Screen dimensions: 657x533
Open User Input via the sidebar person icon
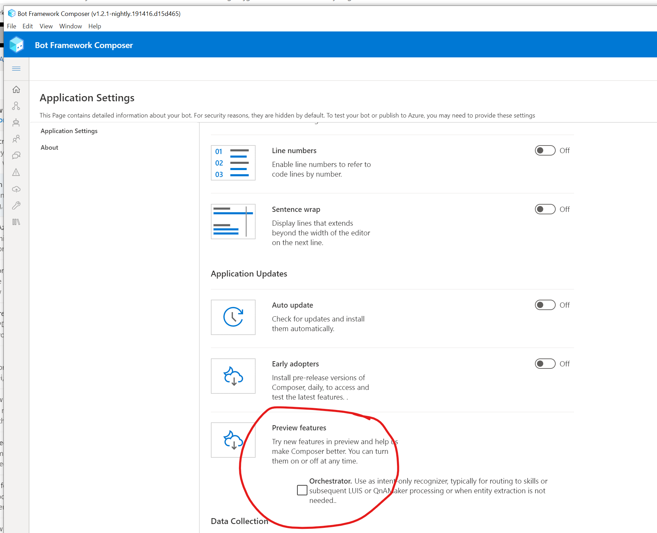pyautogui.click(x=16, y=139)
